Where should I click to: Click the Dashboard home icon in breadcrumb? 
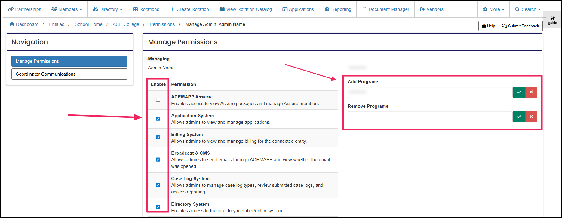tap(12, 24)
